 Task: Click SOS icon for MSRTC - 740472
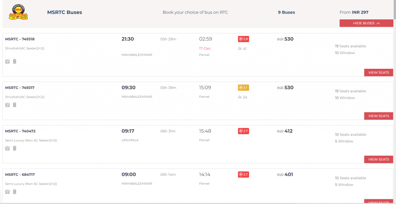[x=7, y=148]
